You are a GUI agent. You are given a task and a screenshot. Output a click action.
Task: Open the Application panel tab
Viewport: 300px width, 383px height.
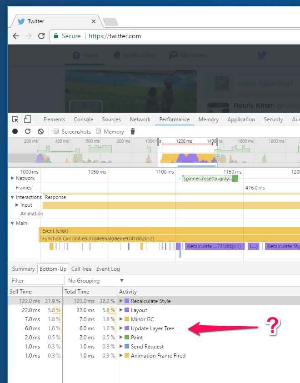241,119
